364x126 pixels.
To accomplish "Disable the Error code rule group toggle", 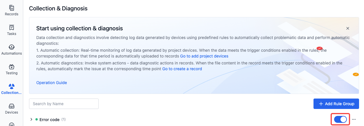I will (340, 119).
